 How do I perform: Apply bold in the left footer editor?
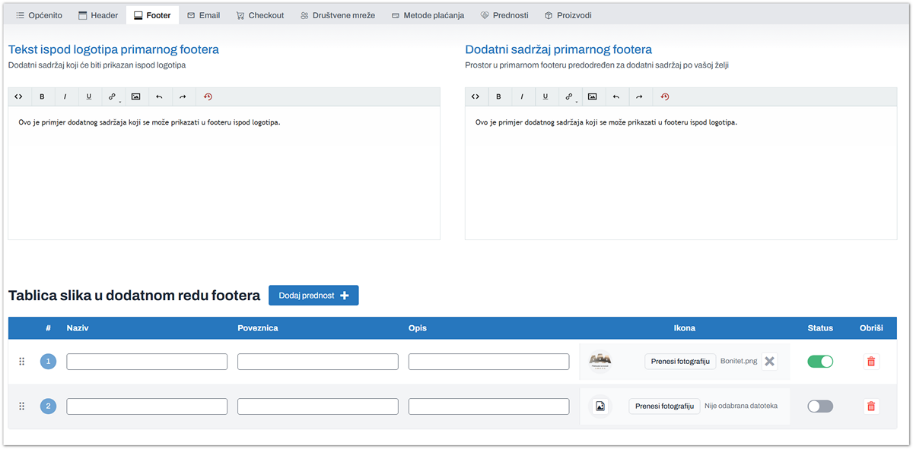(42, 96)
